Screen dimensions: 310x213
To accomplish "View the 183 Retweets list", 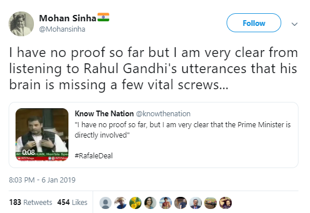I will (30, 202).
